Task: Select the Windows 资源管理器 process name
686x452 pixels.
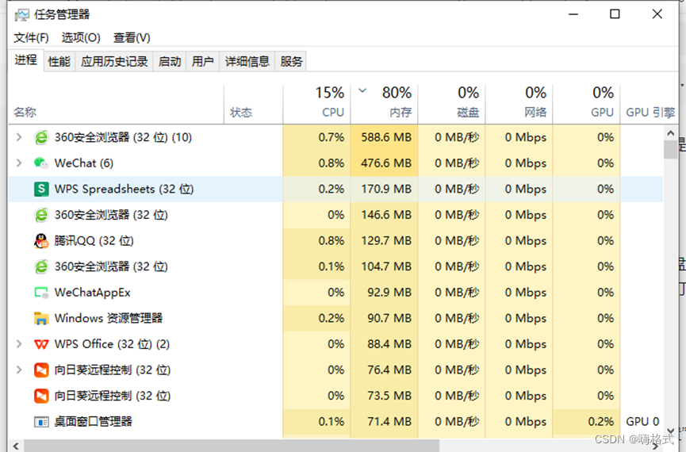Action: (x=108, y=318)
